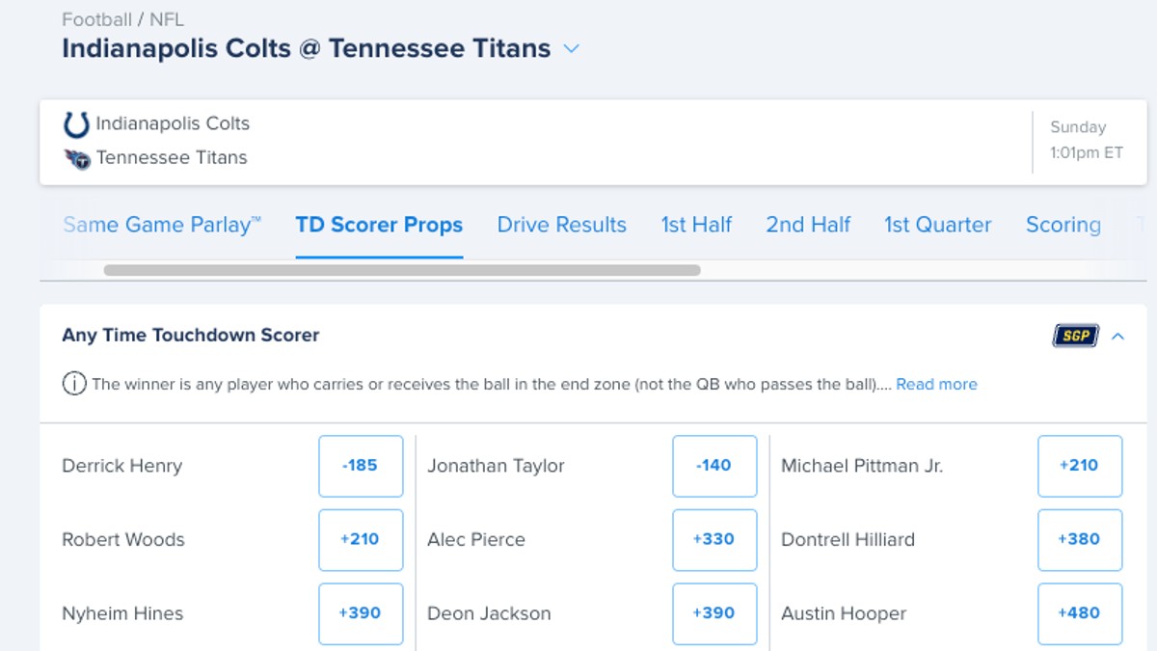The image size is (1157, 651).
Task: Go to the 1st Quarter tab
Action: (937, 225)
